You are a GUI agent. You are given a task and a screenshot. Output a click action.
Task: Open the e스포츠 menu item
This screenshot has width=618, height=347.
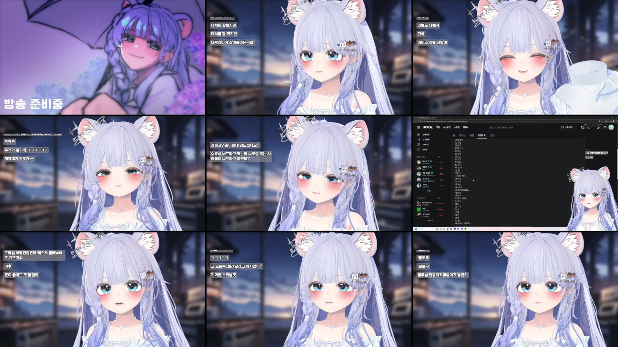(x=447, y=127)
